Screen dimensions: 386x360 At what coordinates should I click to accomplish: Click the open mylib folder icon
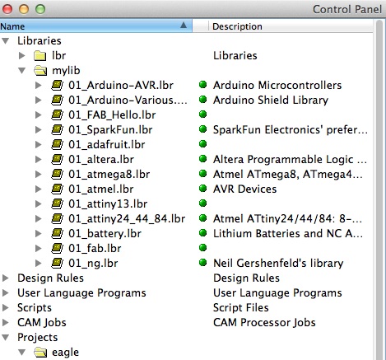[x=40, y=70]
